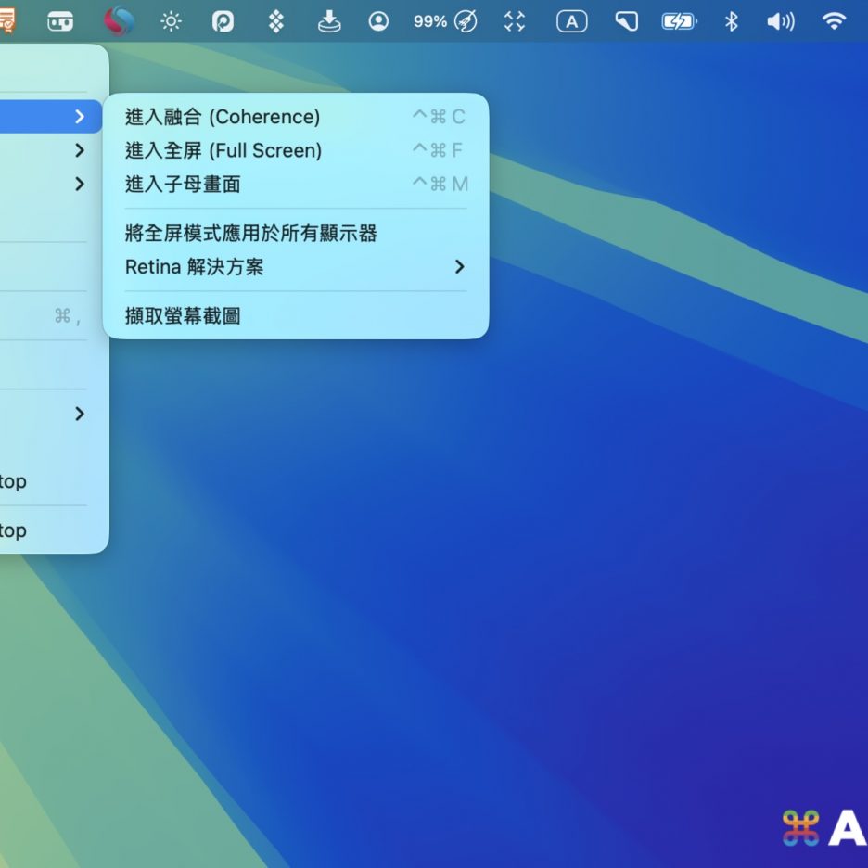Click the Bluetooth menu bar icon
The height and width of the screenshot is (868, 868).
click(731, 21)
